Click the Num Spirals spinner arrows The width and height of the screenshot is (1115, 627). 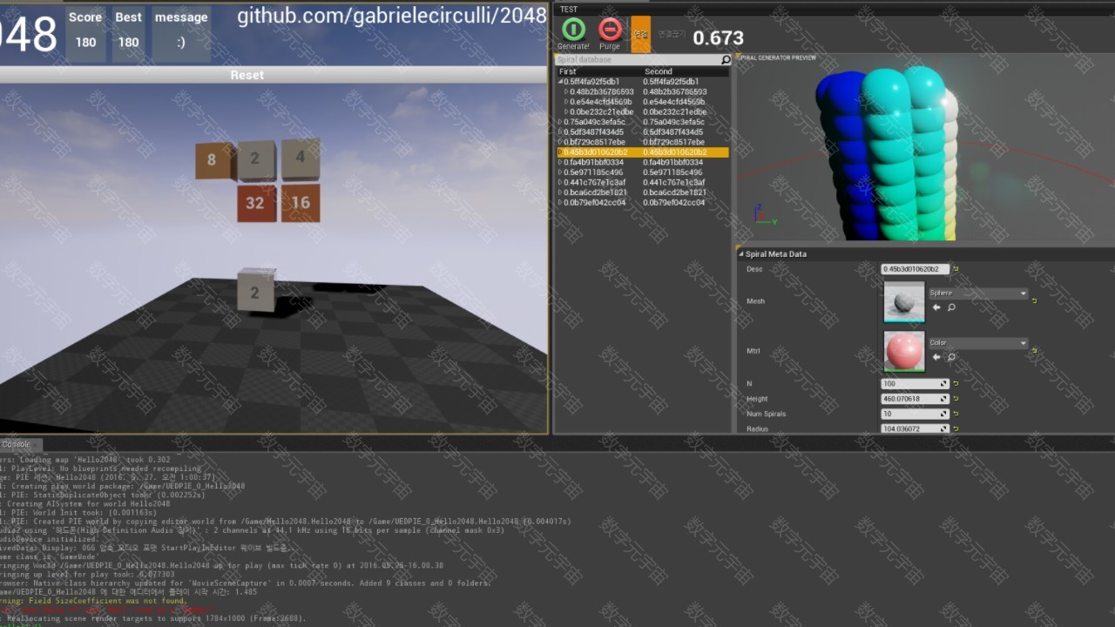point(943,414)
